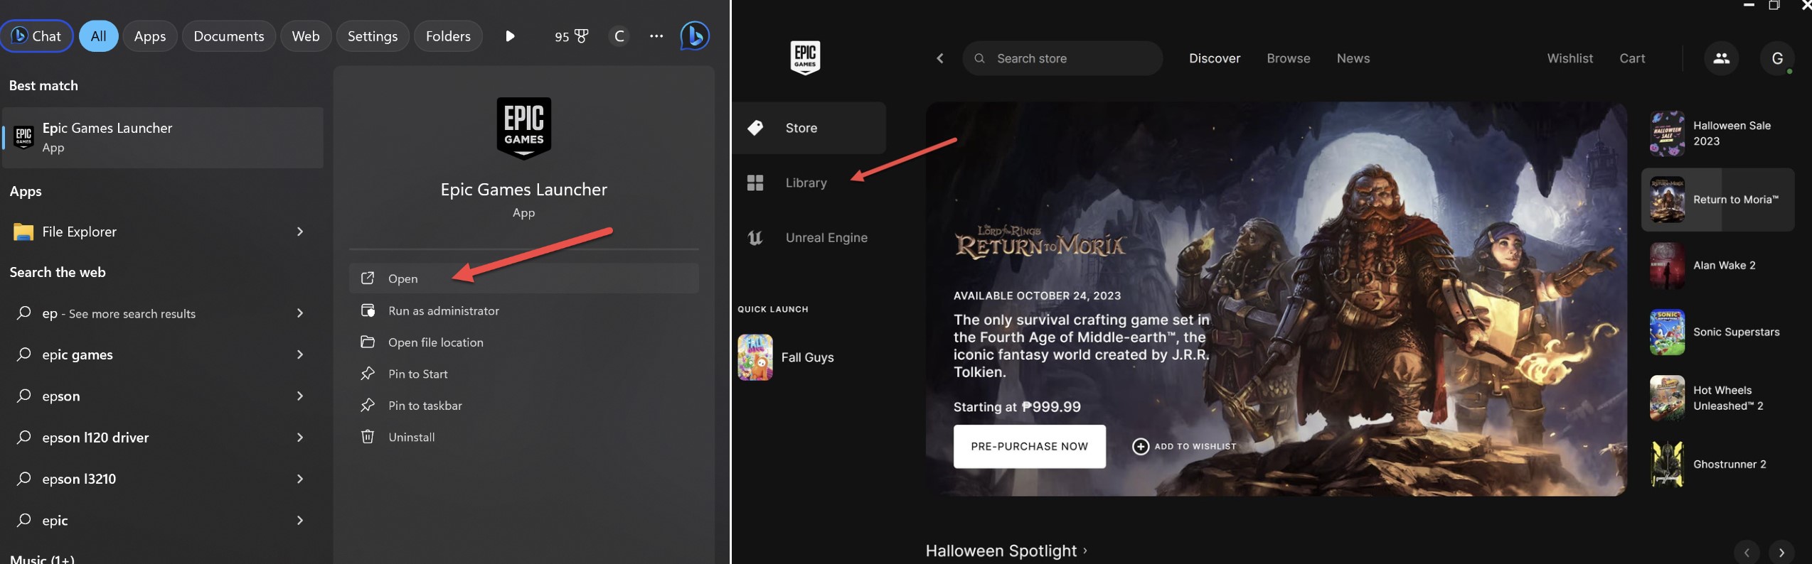The height and width of the screenshot is (564, 1812).
Task: Expand the 'epic games' web suggestion chevron
Action: tap(300, 354)
